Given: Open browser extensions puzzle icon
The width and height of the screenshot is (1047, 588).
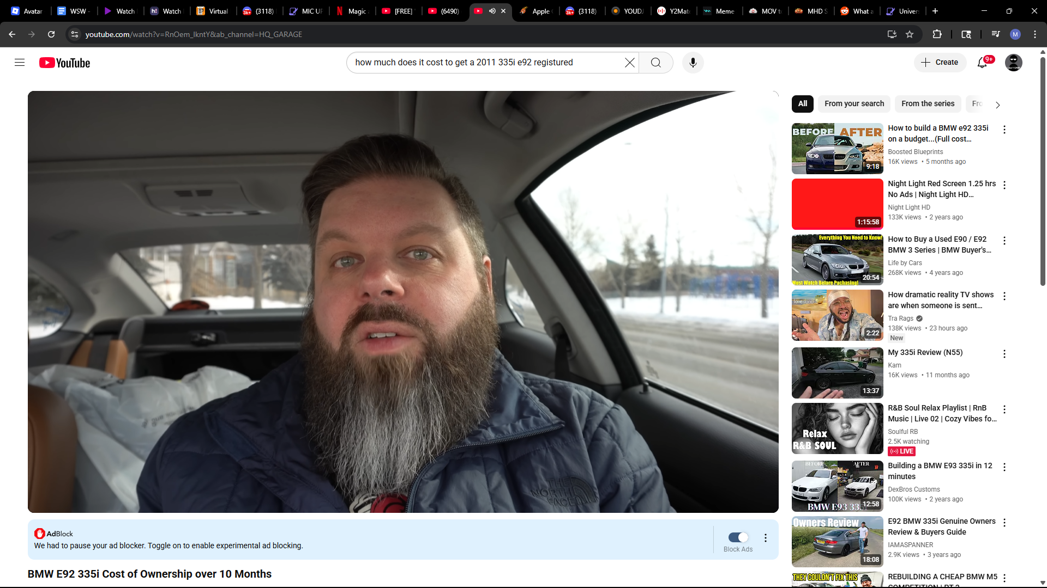Looking at the screenshot, I should [937, 34].
